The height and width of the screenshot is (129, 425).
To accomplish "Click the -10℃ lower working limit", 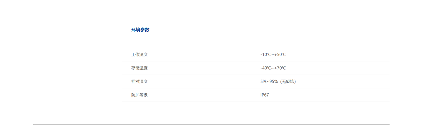I will (x=265, y=54).
